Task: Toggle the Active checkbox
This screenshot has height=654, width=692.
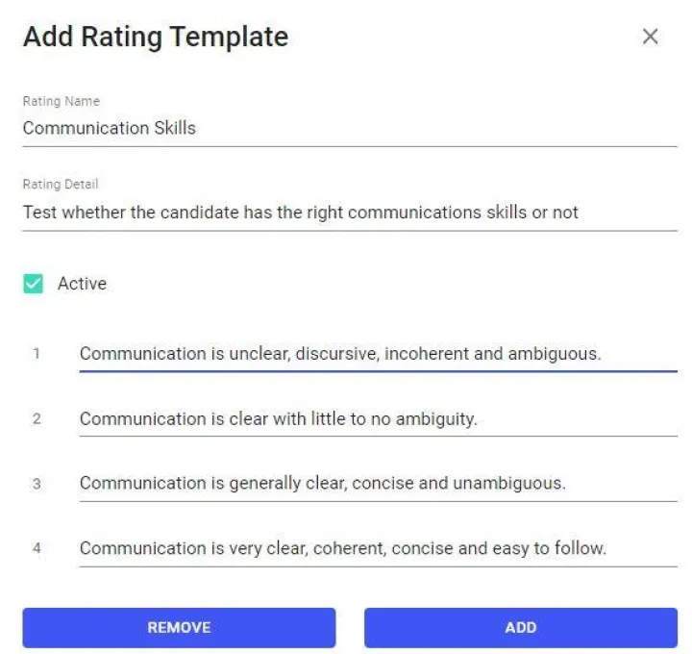Action: [33, 284]
